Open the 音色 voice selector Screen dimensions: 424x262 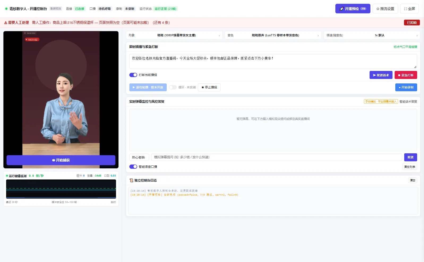click(x=273, y=35)
